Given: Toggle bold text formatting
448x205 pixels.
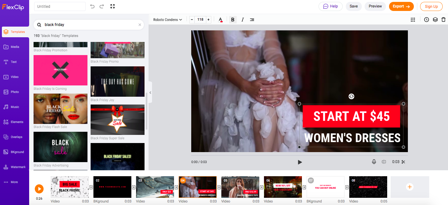Looking at the screenshot, I should 233,19.
